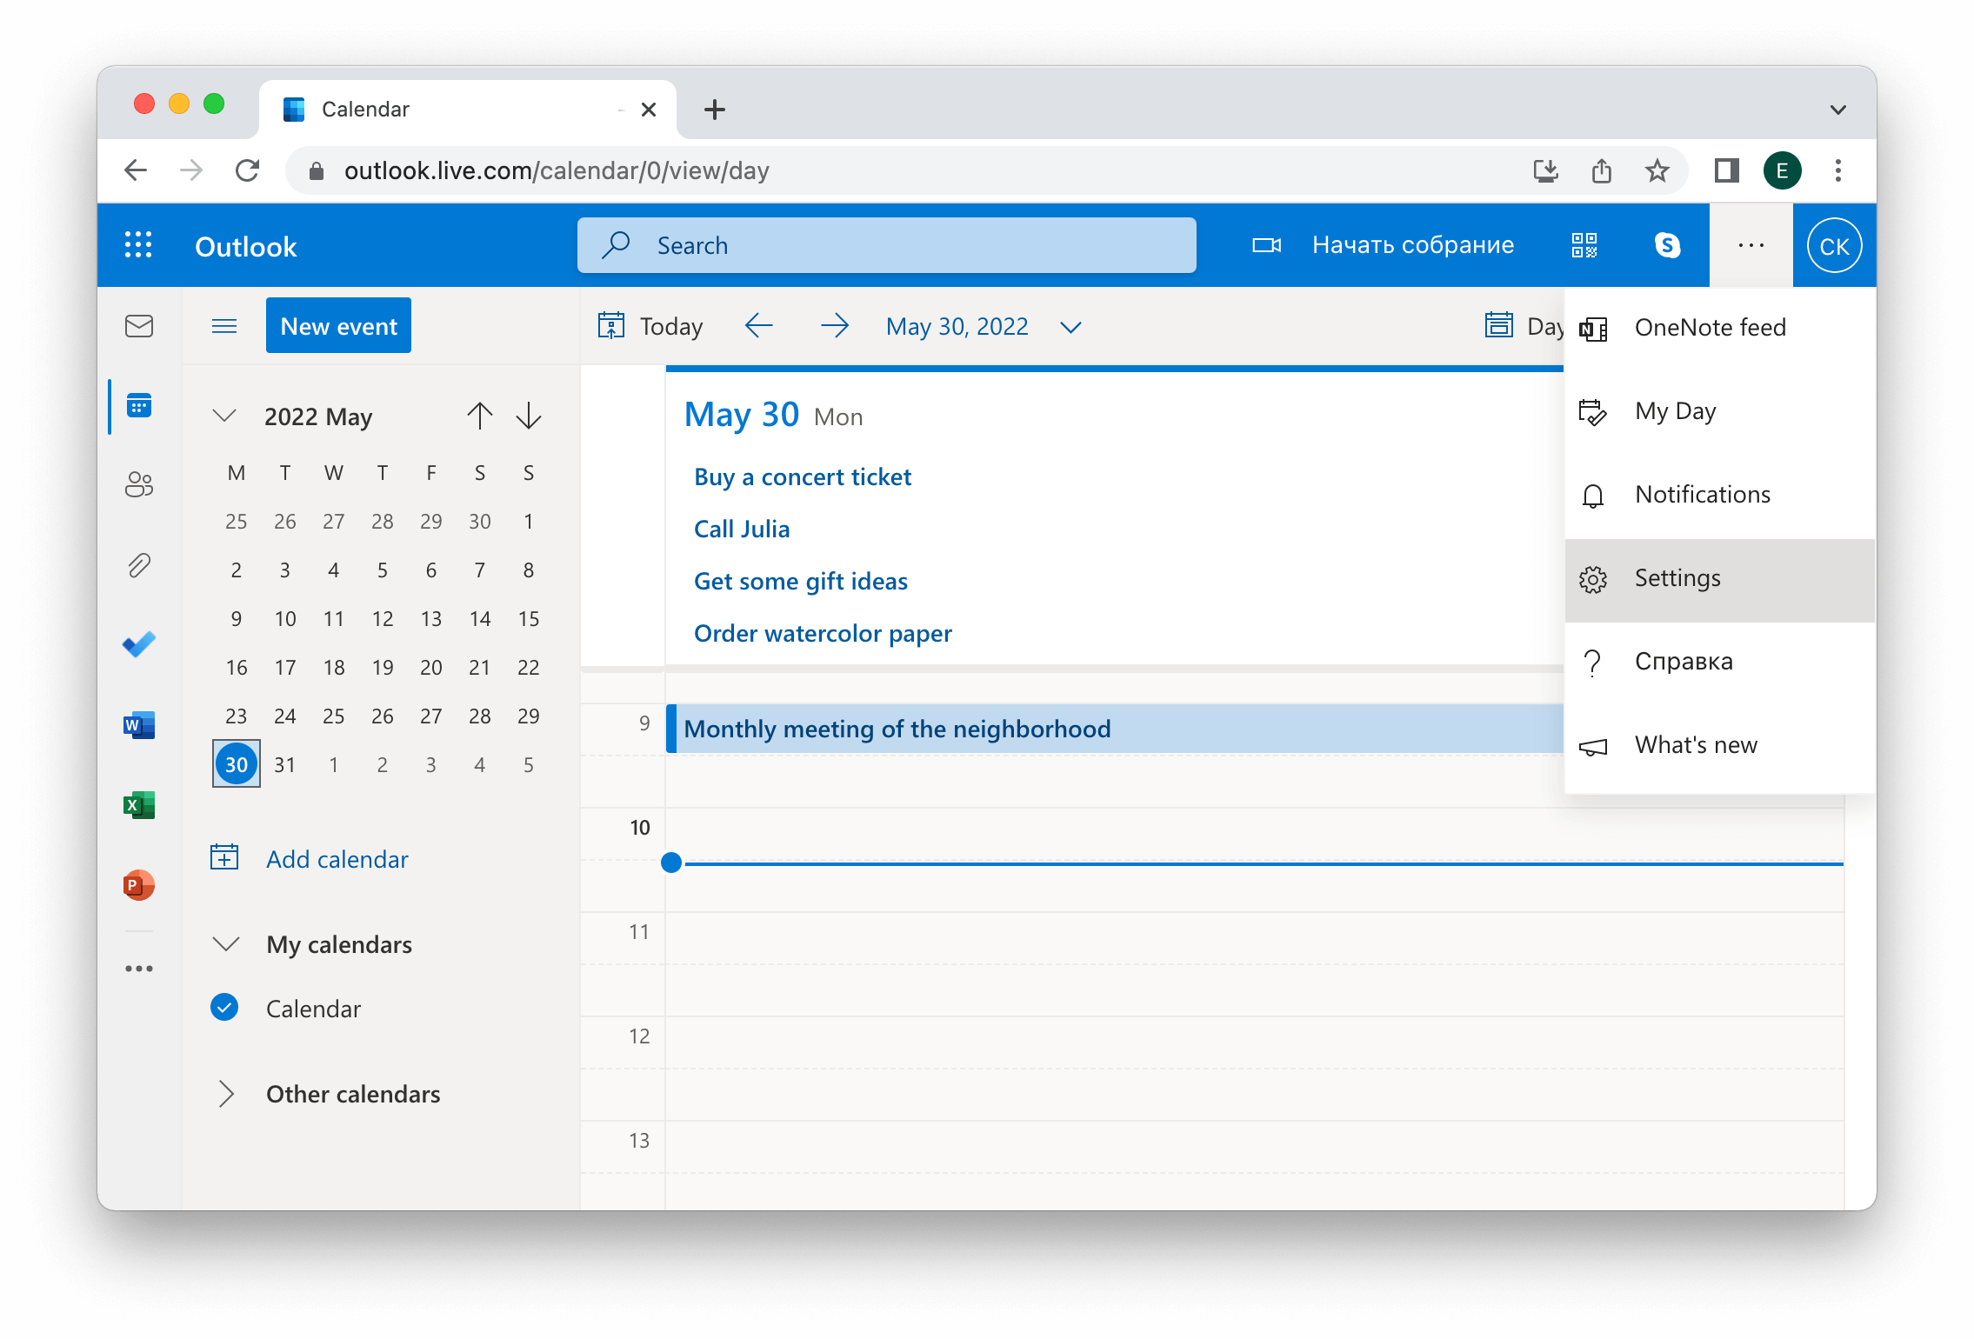Collapse My calendars section
Screen dimensions: 1974x1339
tap(226, 944)
